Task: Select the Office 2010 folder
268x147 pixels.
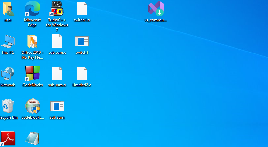Action: 33,41
